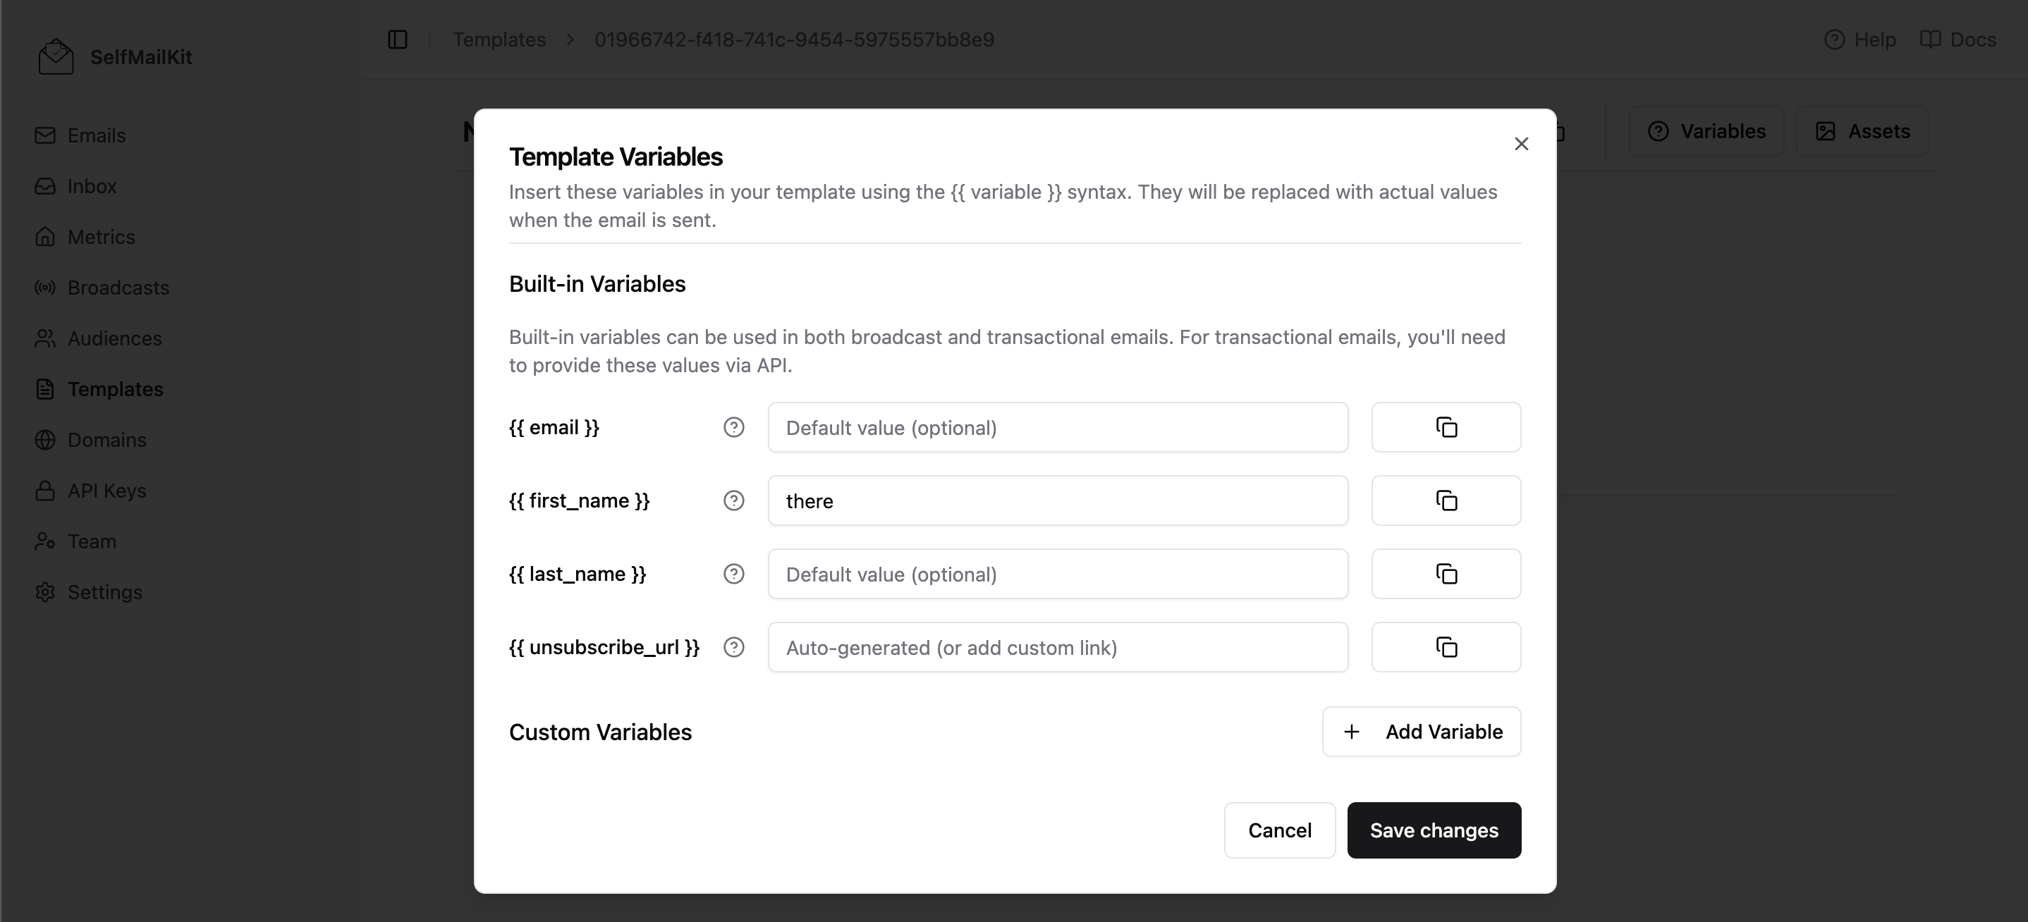Click Add Variable button

[x=1421, y=732]
